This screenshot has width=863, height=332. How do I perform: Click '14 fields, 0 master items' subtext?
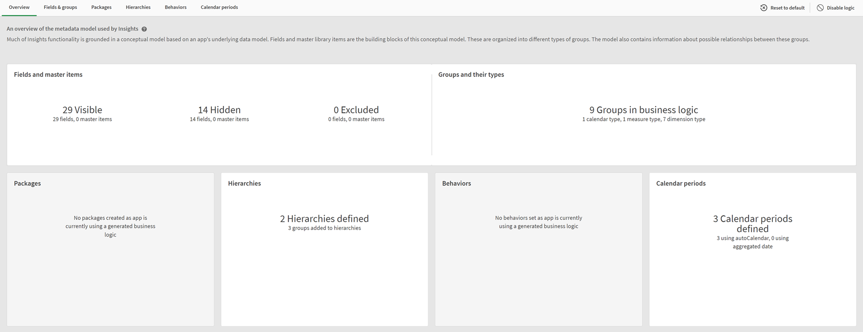tap(219, 119)
